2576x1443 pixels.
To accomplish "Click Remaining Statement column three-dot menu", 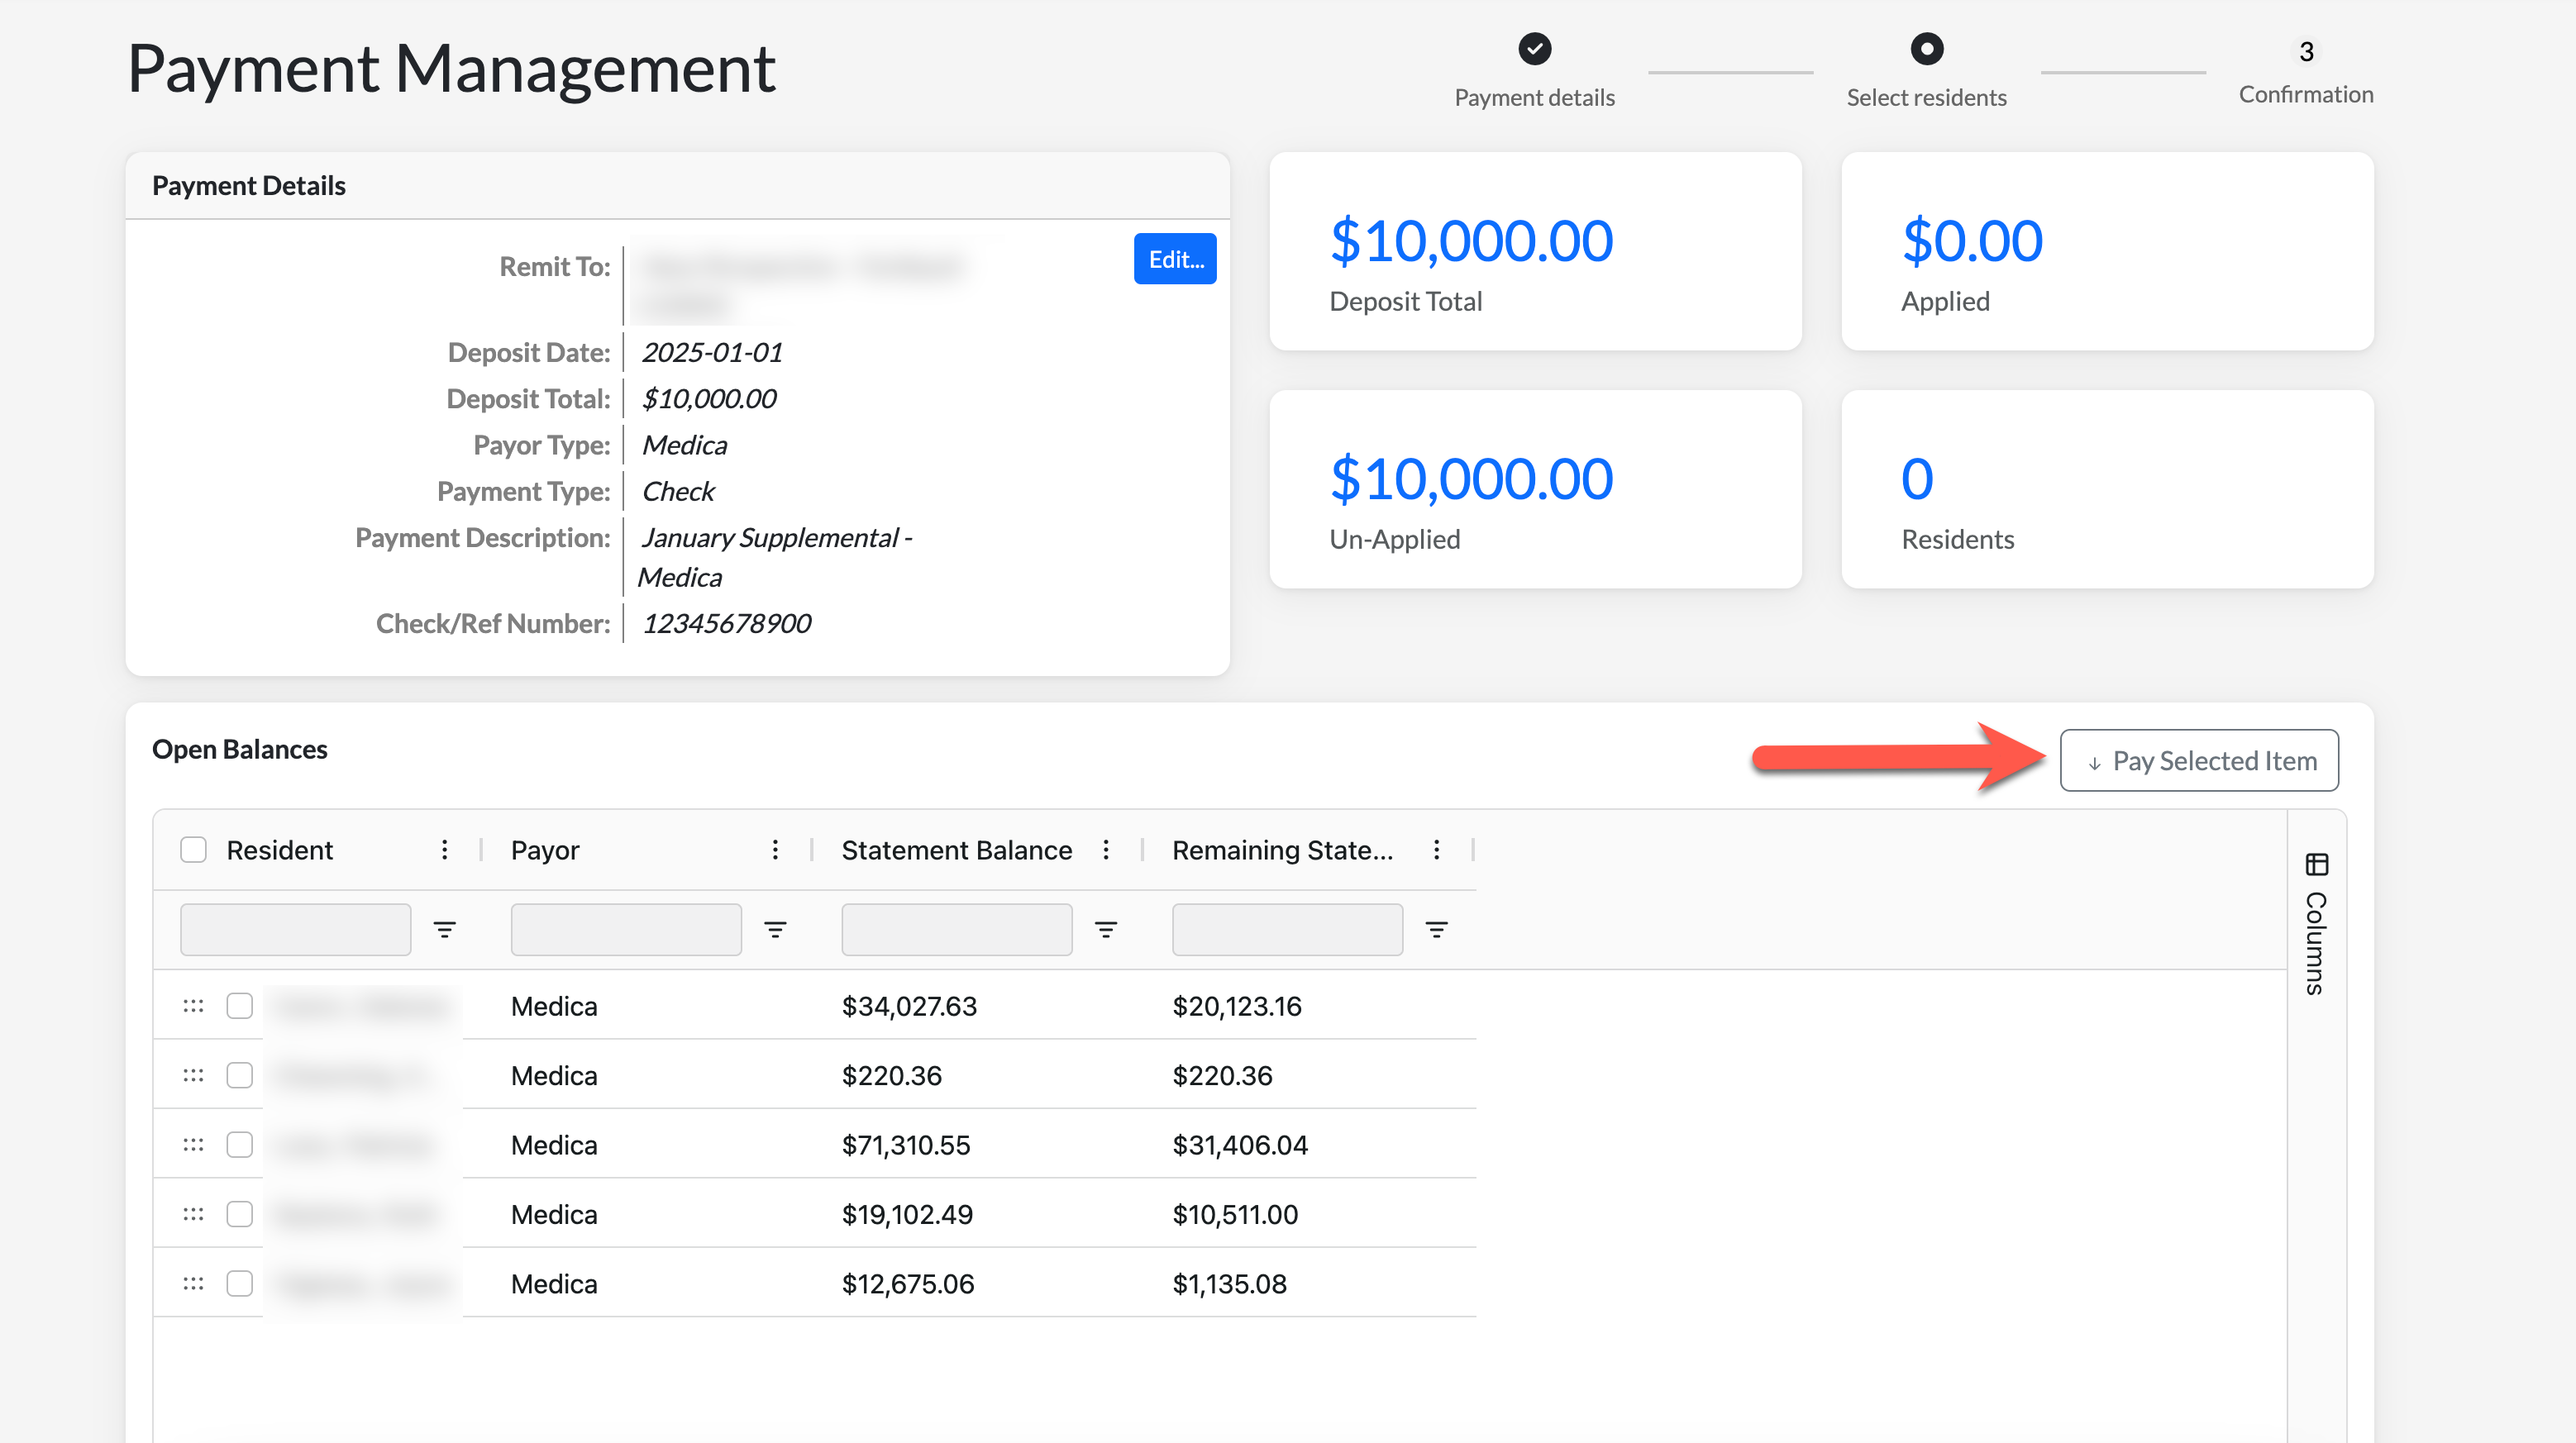I will pyautogui.click(x=1436, y=850).
